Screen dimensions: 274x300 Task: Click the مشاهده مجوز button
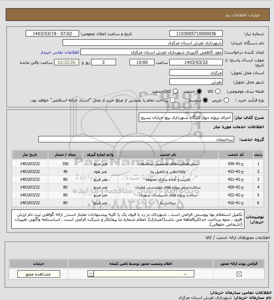(38, 274)
